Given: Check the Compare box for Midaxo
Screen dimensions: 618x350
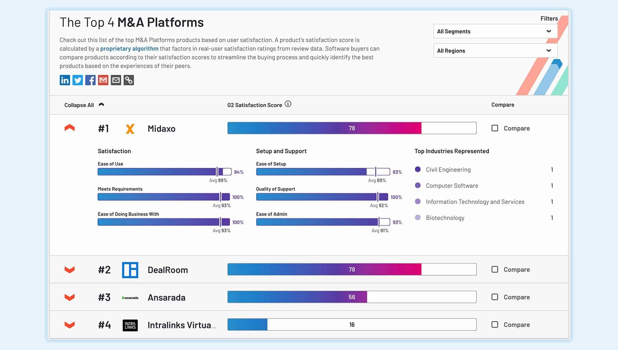Looking at the screenshot, I should (x=495, y=128).
